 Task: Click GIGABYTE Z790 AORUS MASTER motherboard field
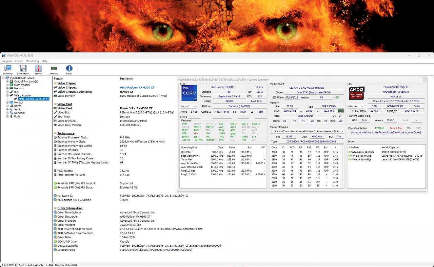coord(307,88)
